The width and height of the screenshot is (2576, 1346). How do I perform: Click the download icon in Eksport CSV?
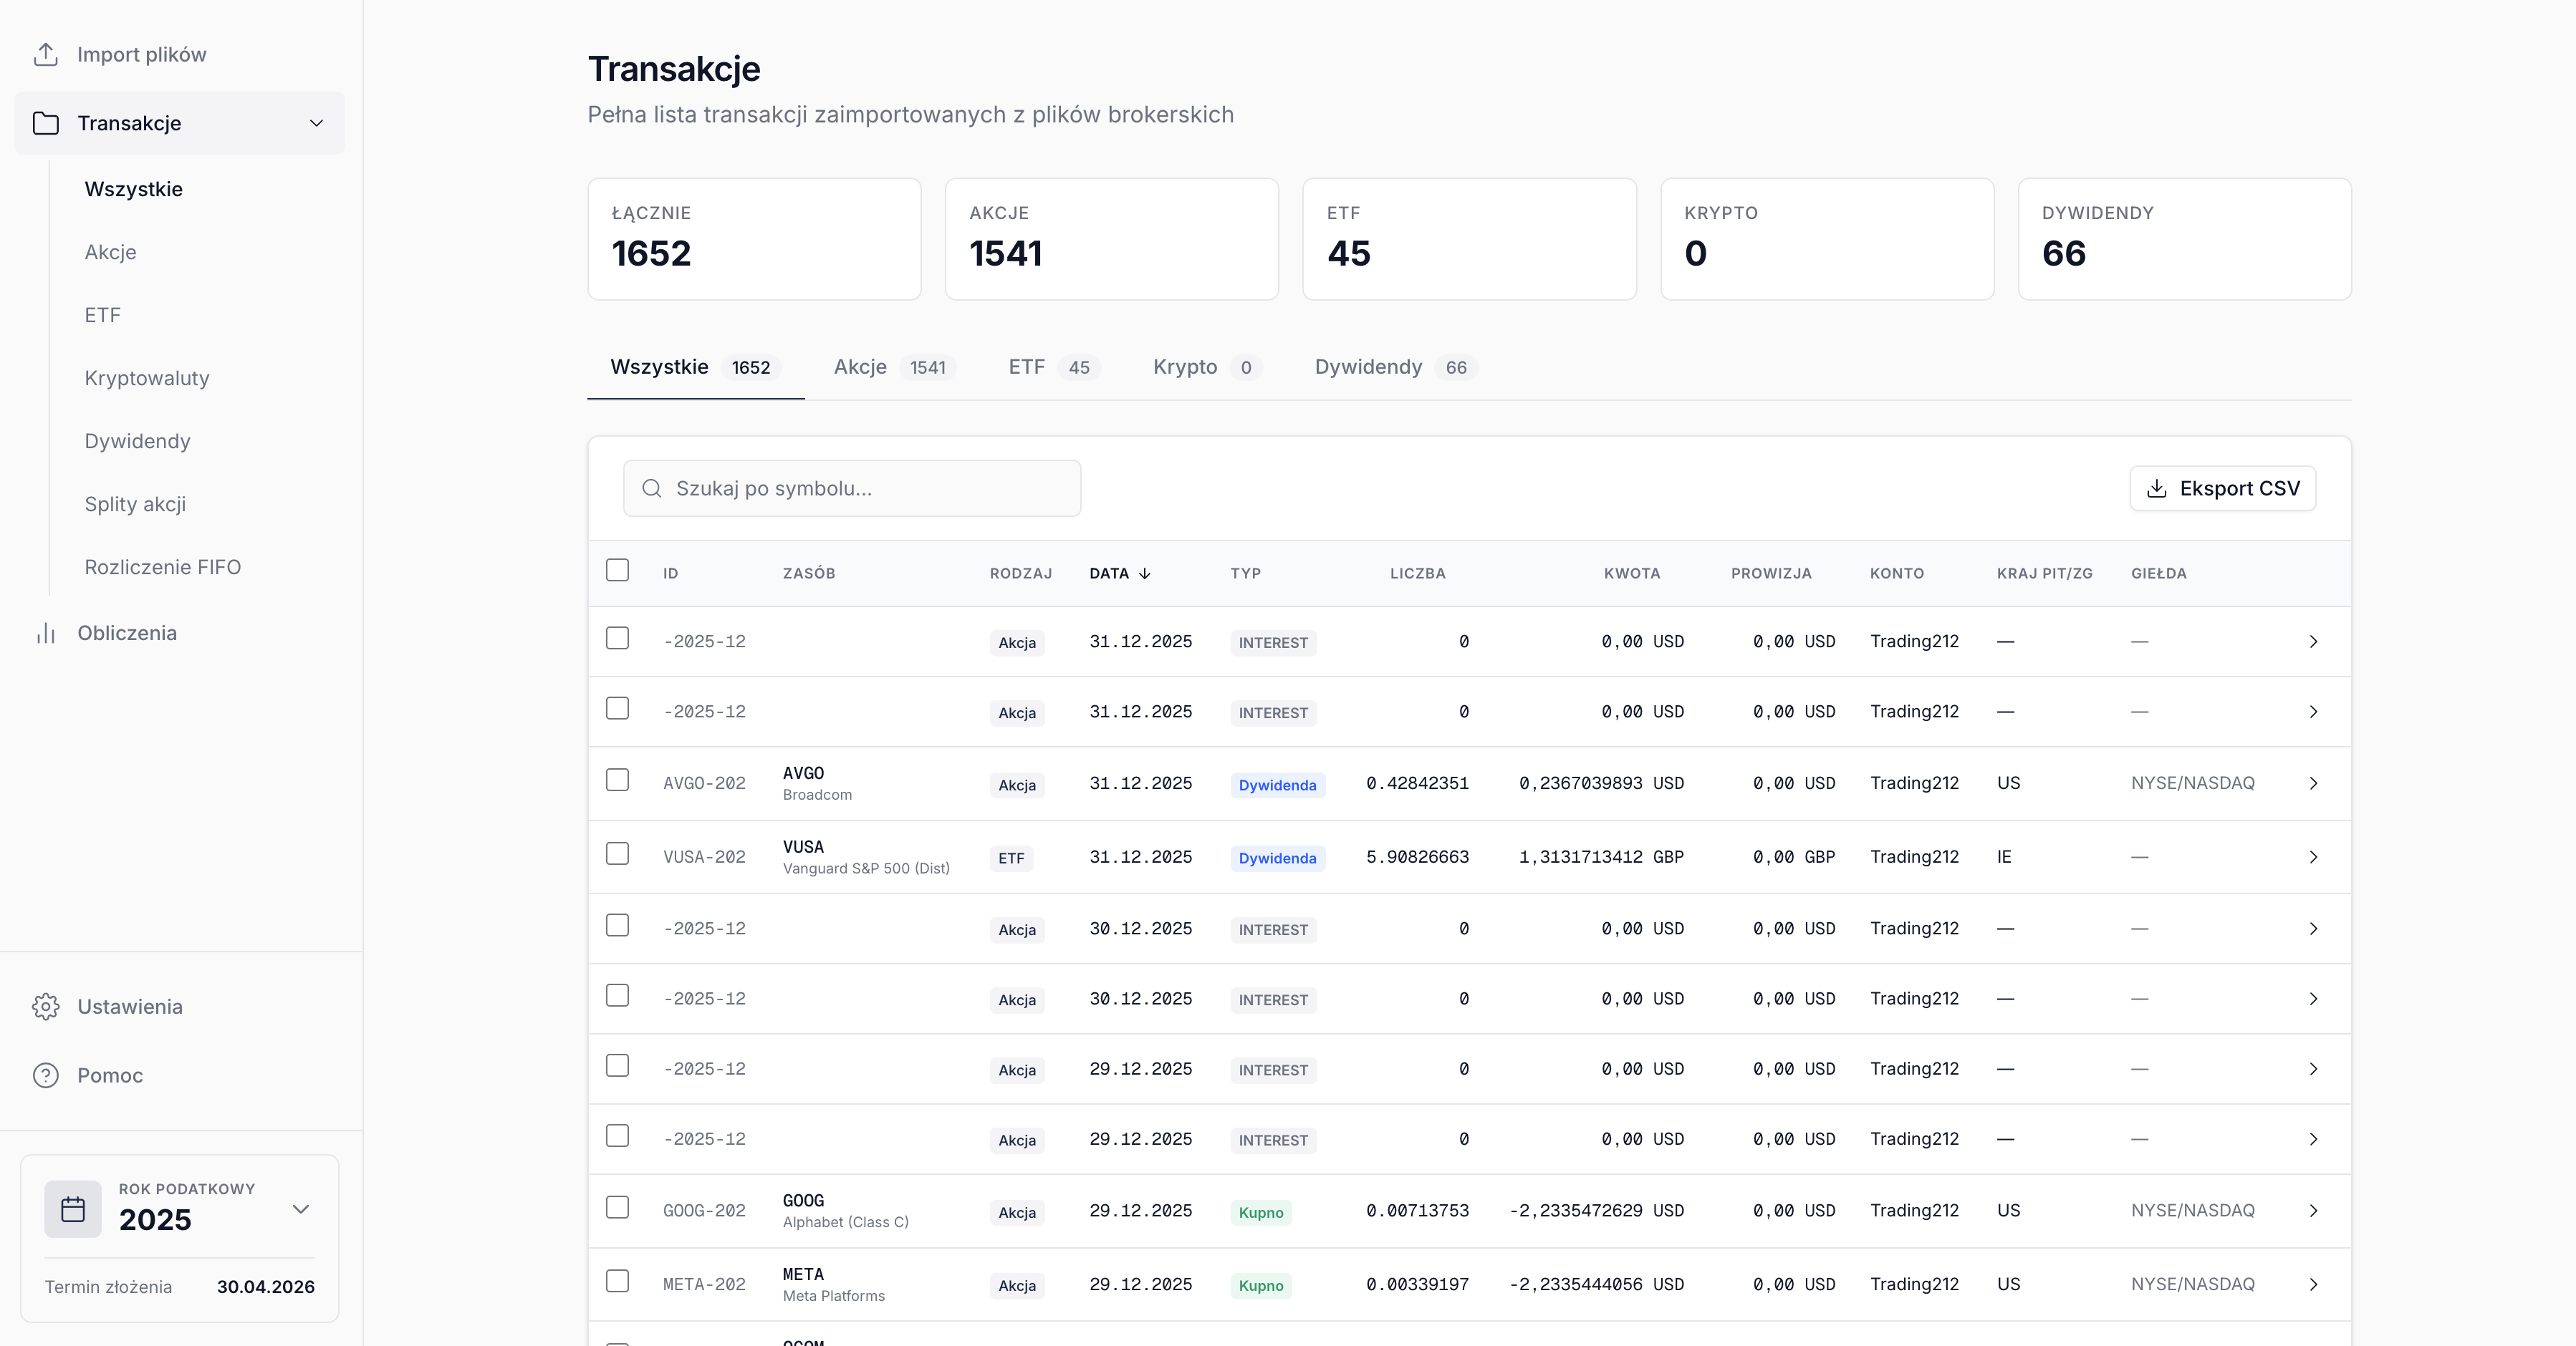(2157, 488)
